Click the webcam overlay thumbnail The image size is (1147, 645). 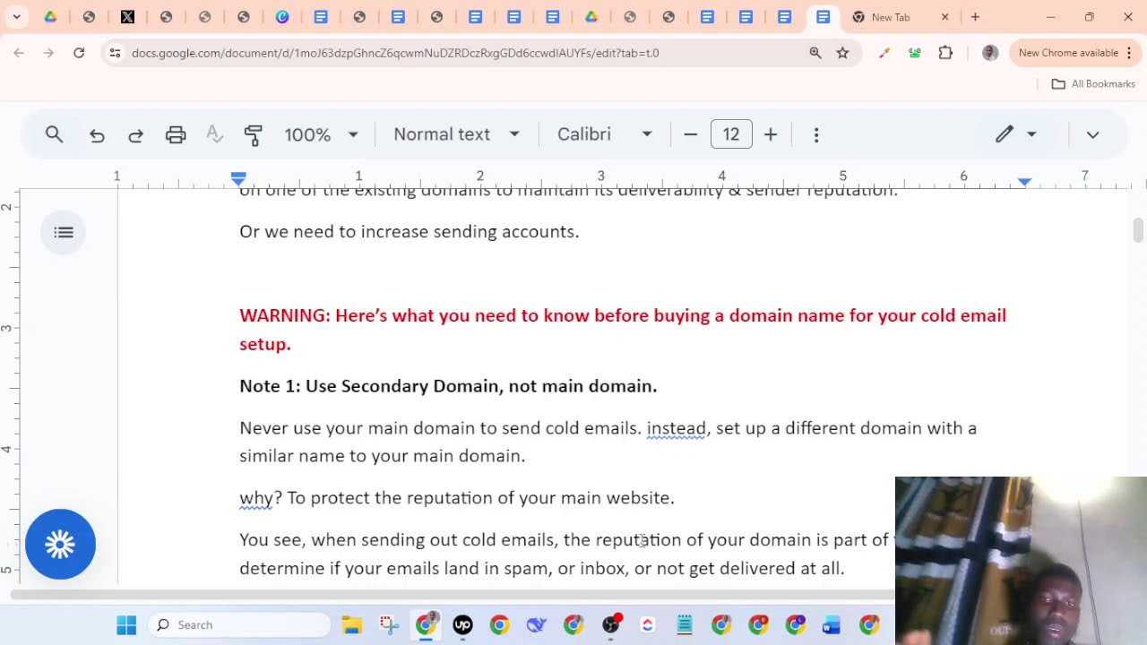(1021, 561)
